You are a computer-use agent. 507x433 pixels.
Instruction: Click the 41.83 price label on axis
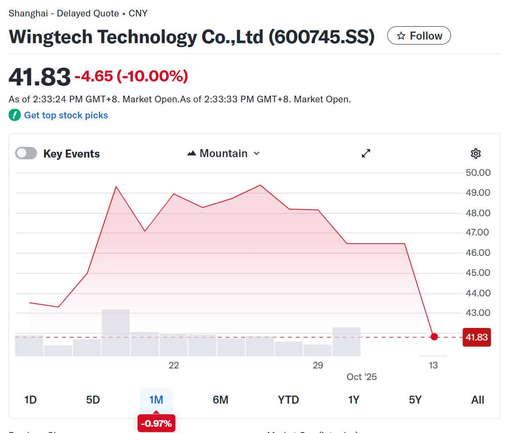click(x=477, y=337)
